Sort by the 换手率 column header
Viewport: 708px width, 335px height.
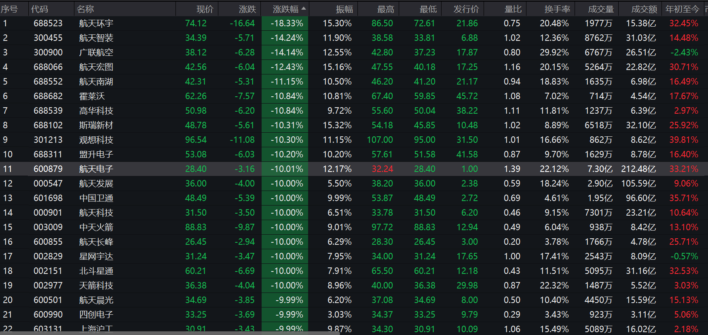tap(557, 9)
